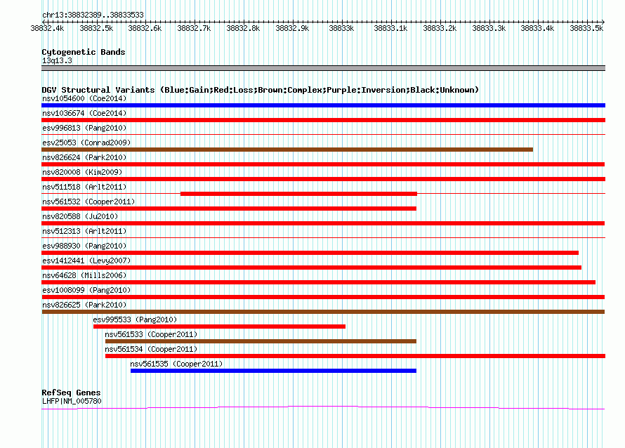The image size is (625, 448).
Task: Select the 13q13.3 band label
Action: click(x=57, y=60)
